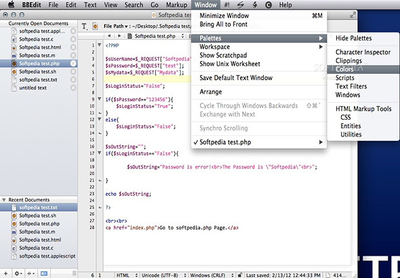Choose Minimize Window from Window menu
Screen dimensions: 400x278
[259, 16]
